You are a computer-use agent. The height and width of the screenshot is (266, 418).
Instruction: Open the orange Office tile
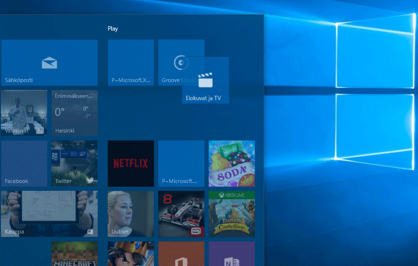coord(181,254)
